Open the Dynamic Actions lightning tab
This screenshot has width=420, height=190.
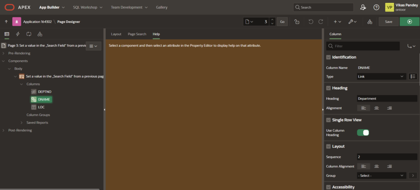pyautogui.click(x=18, y=34)
